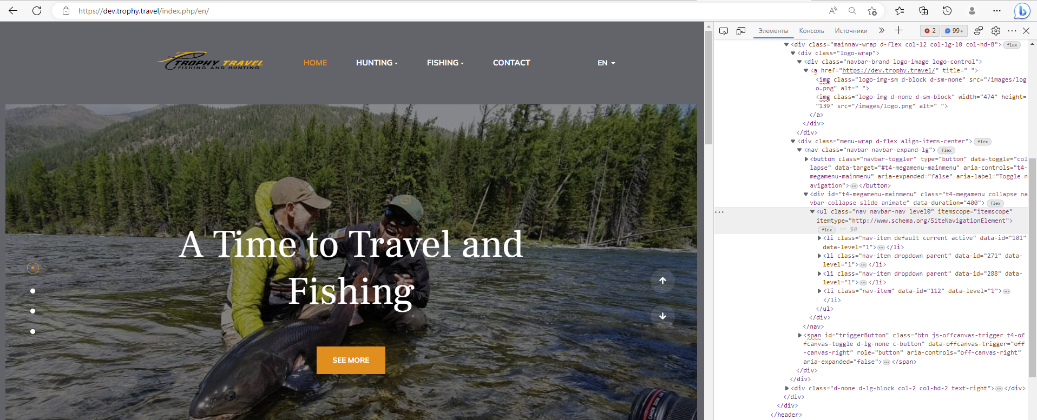Switch to the Источники tab
The image size is (1037, 420).
(x=851, y=31)
